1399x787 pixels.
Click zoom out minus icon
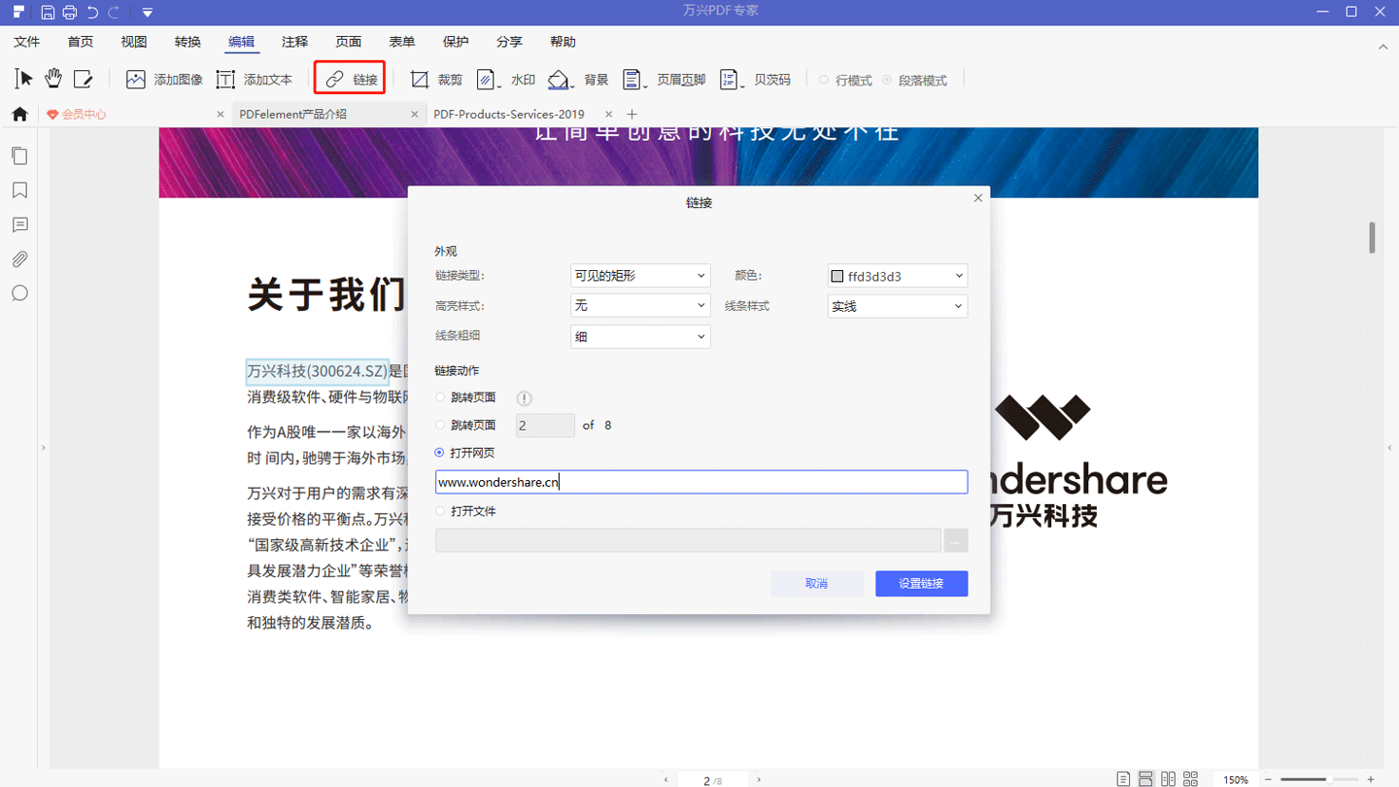1267,779
